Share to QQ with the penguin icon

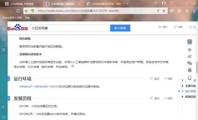coord(189,70)
